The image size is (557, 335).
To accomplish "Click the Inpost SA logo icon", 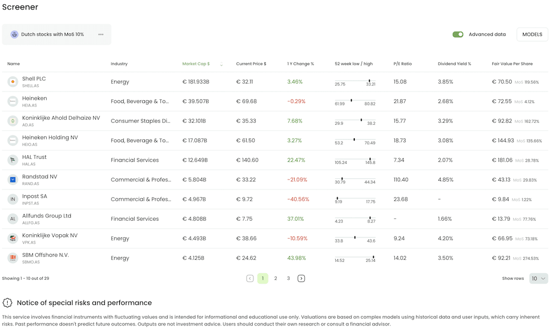I will (13, 199).
